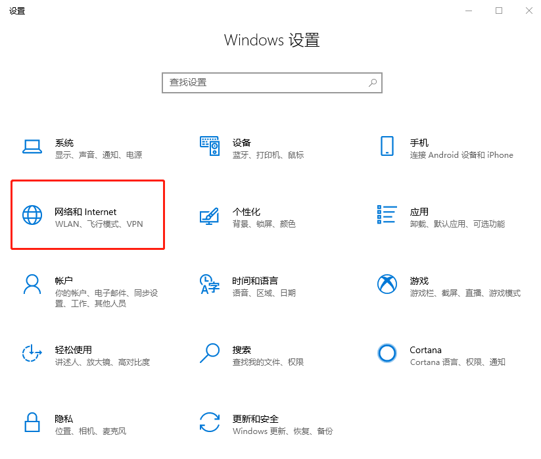Screen dimensions: 541x459
Task: Open the 帐户 person icon
Action: pos(32,284)
